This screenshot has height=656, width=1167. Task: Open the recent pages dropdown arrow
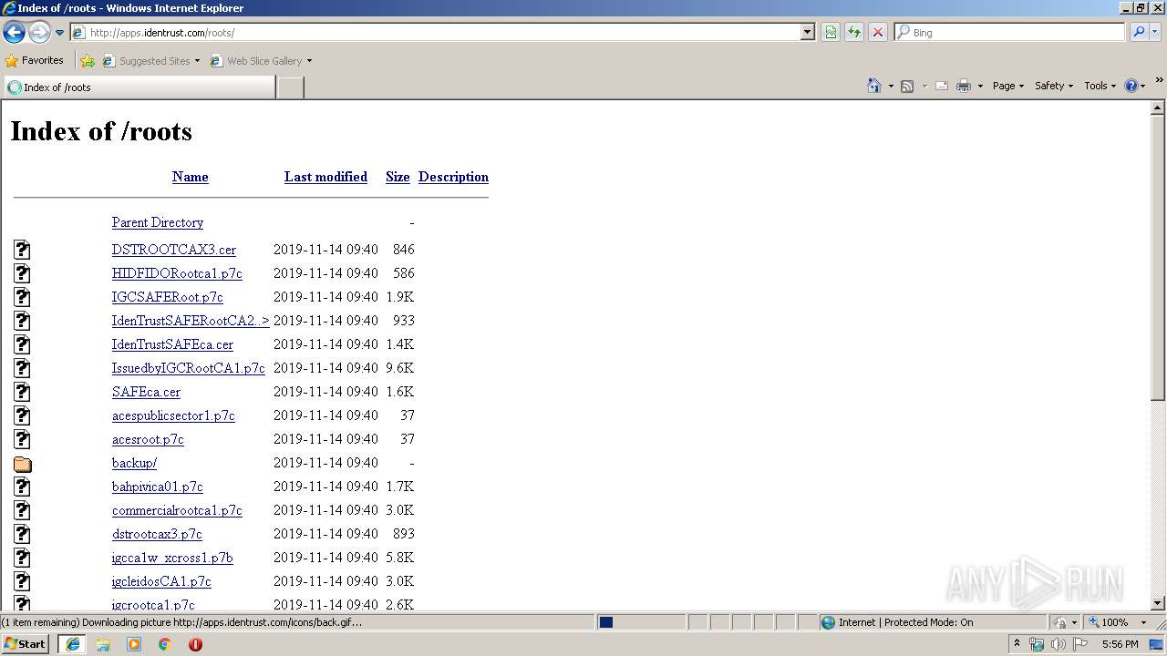point(59,33)
